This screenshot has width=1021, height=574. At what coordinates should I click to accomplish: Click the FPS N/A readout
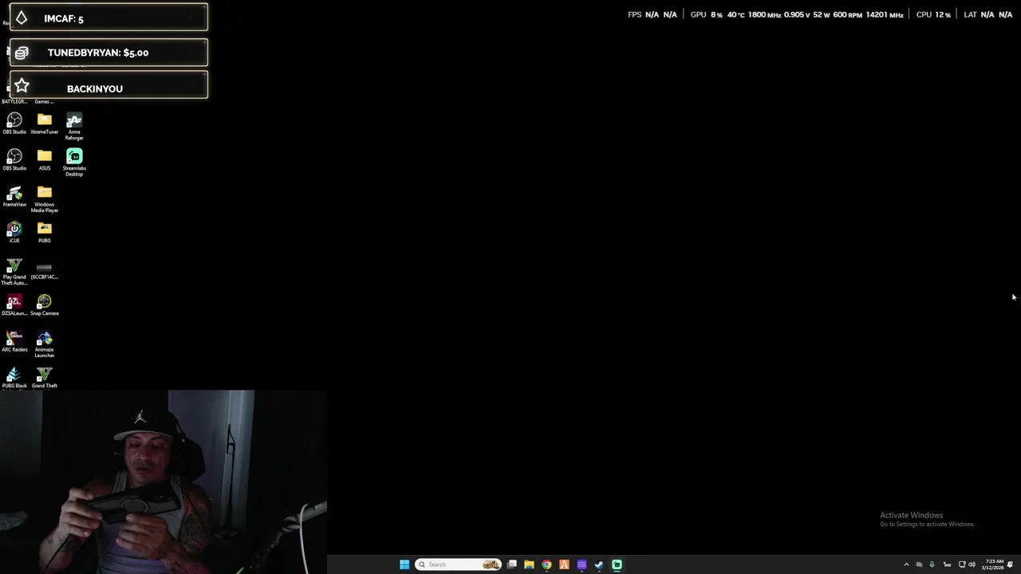652,14
